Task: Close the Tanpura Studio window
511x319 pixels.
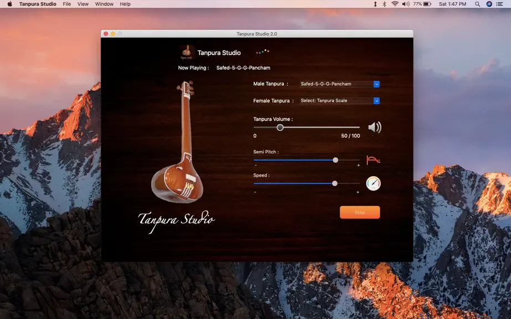Action: [x=106, y=34]
